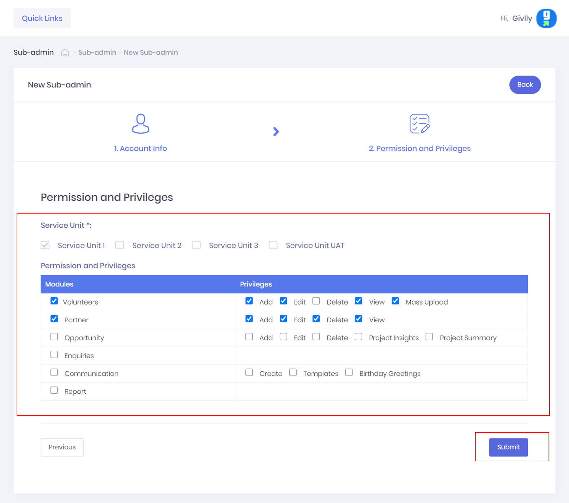This screenshot has height=503, width=569.
Task: Tick the Volunteers Delete privilege checkbox
Action: pos(316,301)
